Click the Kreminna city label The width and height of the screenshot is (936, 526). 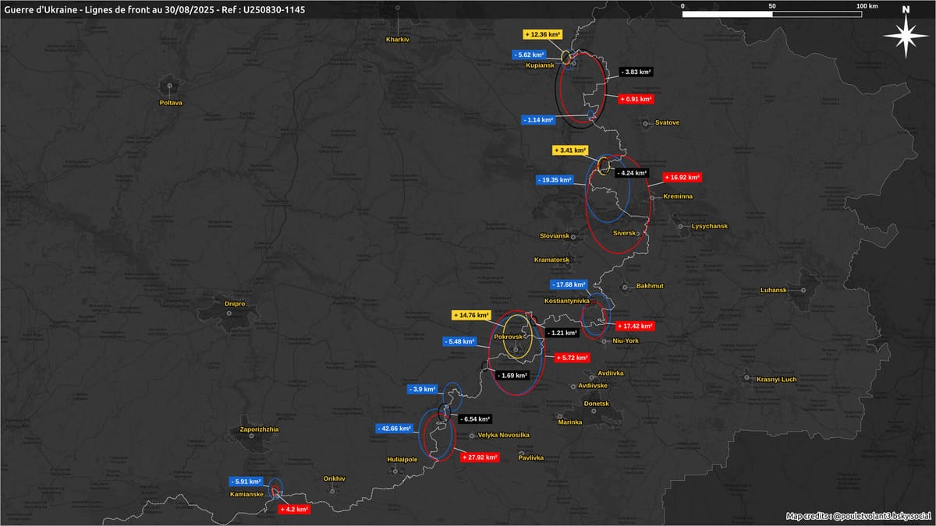coord(678,196)
